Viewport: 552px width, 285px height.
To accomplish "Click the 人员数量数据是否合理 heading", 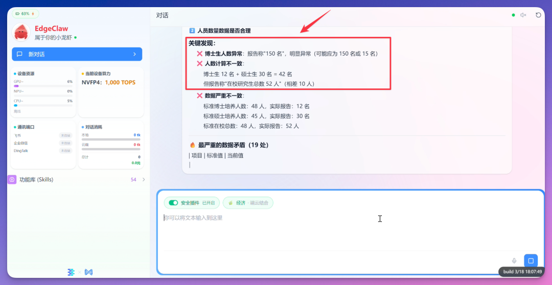I will coord(224,31).
